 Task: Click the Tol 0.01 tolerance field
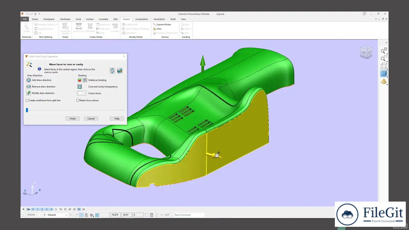pos(168,215)
